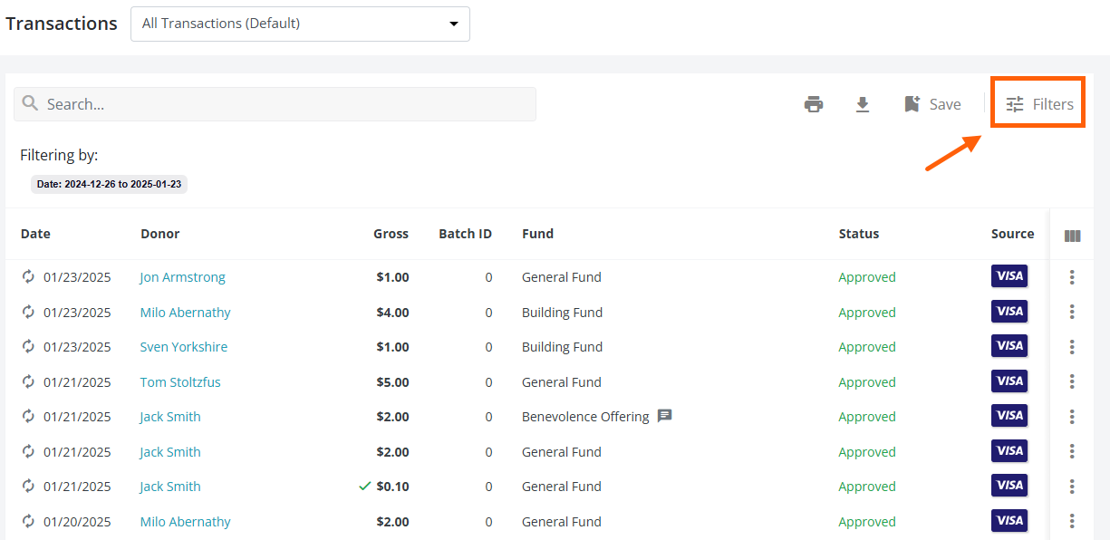The image size is (1110, 540).
Task: Open Jack Smith's donor profile link
Action: click(x=169, y=416)
